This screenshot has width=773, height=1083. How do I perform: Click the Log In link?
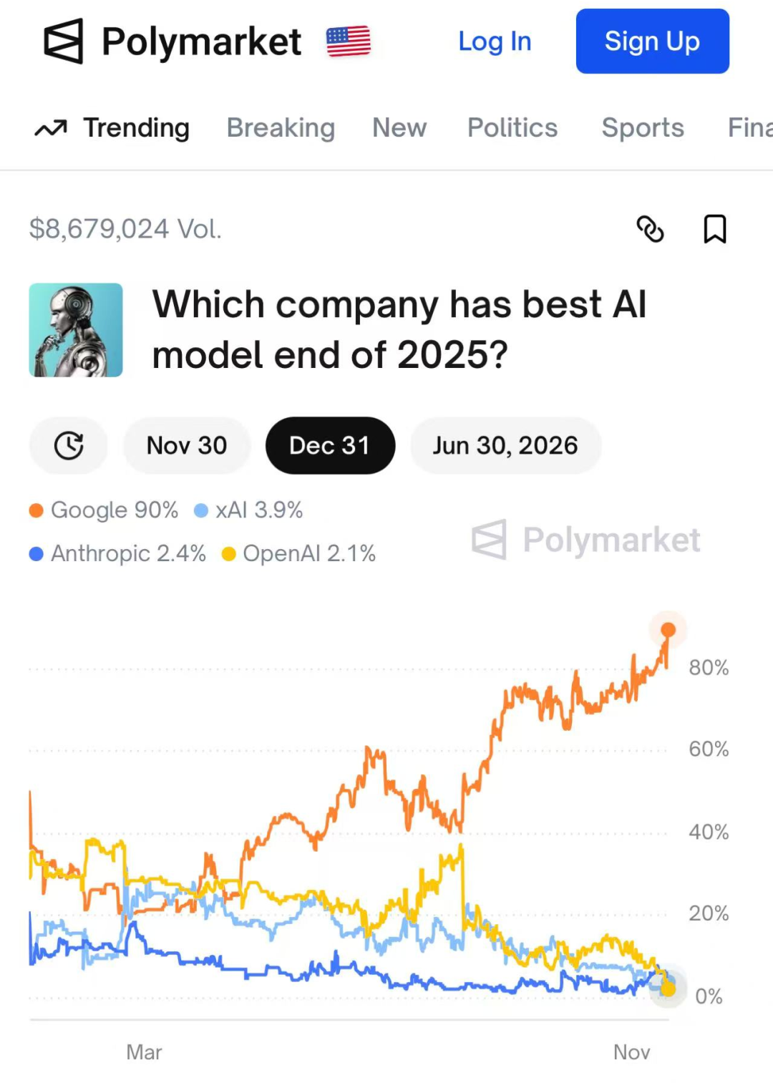pyautogui.click(x=495, y=42)
